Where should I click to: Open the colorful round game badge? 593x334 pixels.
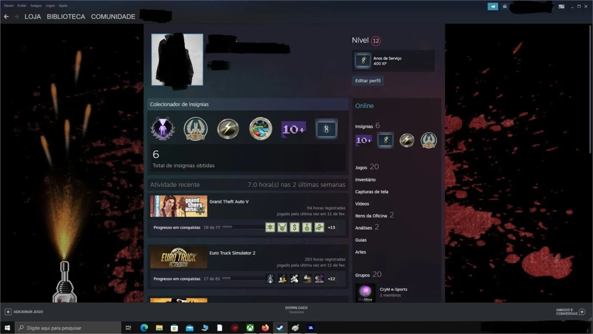[x=260, y=129]
